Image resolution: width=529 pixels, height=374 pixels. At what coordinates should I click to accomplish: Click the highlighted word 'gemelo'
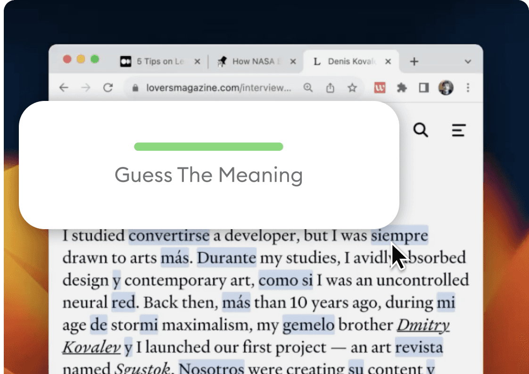pos(308,325)
